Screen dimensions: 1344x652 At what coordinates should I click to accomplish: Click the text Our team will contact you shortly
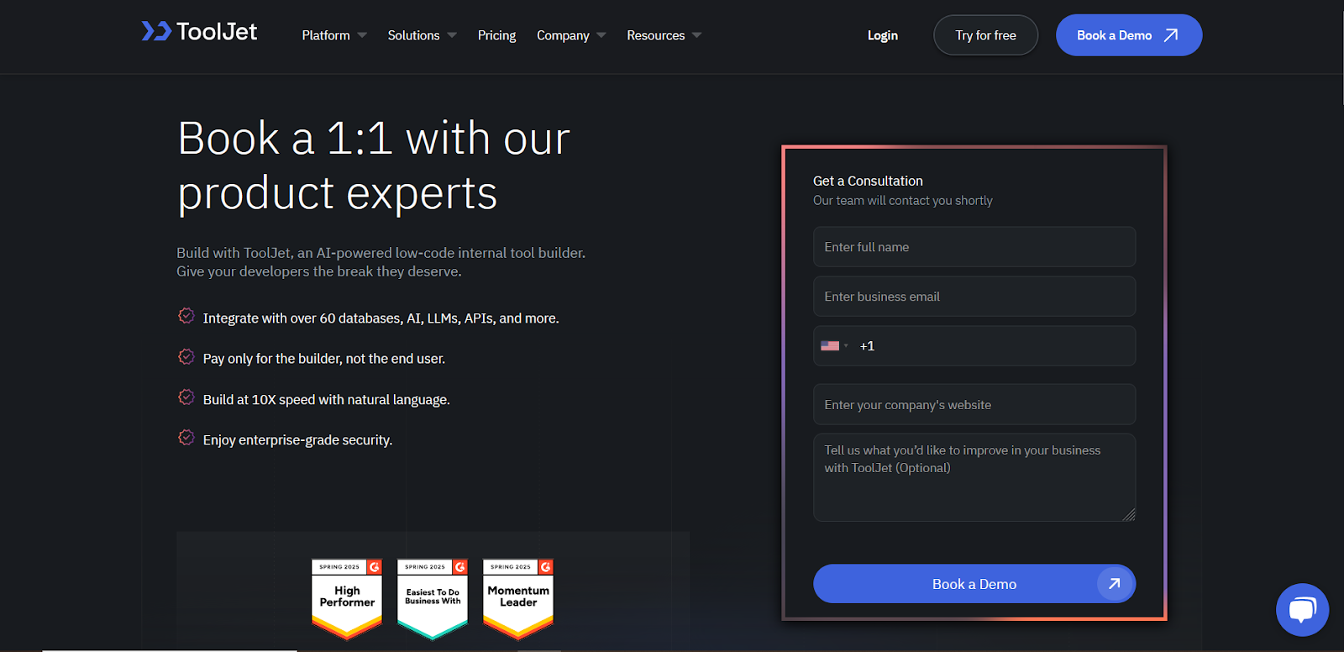coord(902,201)
